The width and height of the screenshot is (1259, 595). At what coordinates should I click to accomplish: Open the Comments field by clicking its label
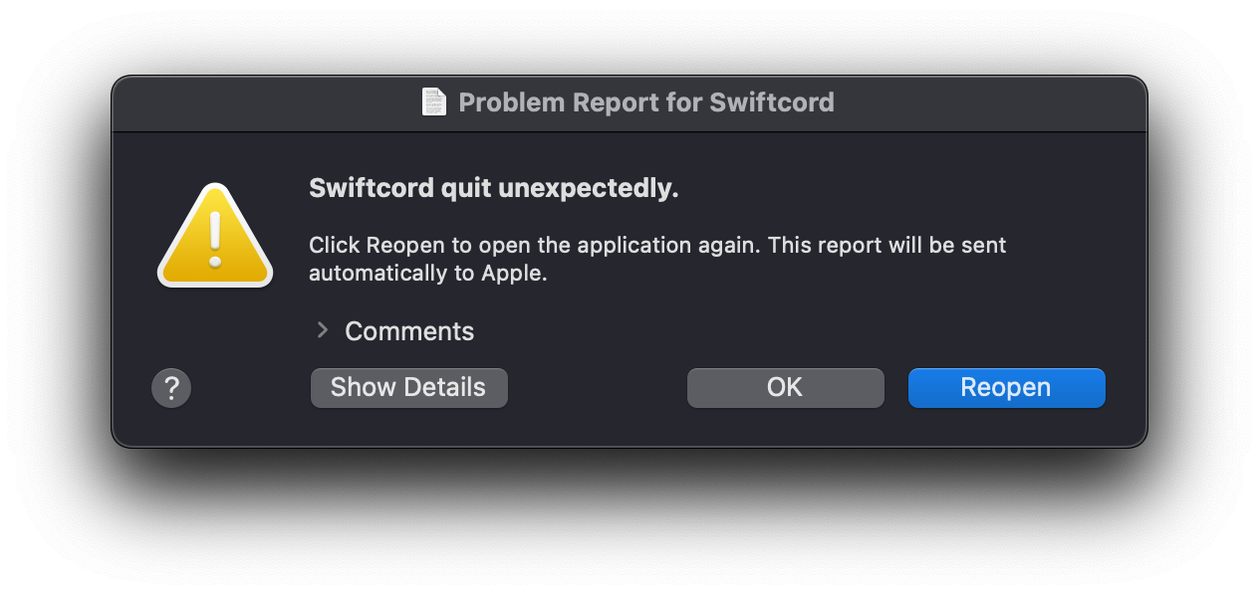click(x=408, y=330)
